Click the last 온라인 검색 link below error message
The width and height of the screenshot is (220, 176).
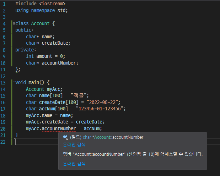74,164
